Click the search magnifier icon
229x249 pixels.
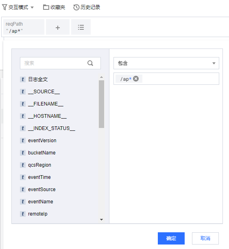pos(90,63)
